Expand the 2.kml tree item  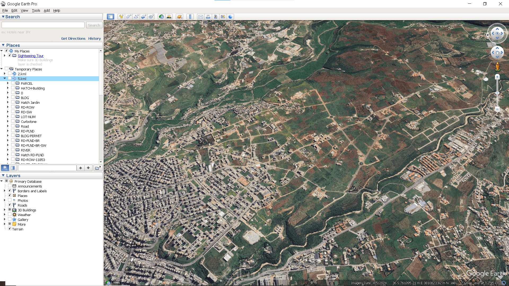(x=5, y=74)
